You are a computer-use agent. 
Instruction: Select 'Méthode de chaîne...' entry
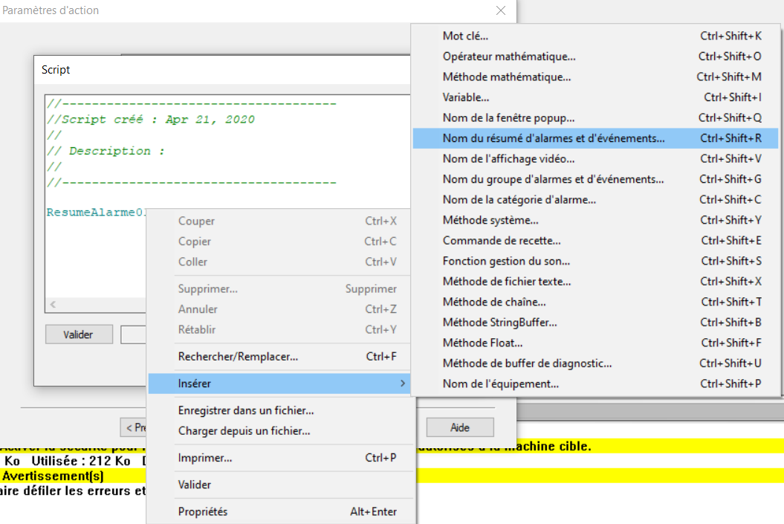(494, 302)
